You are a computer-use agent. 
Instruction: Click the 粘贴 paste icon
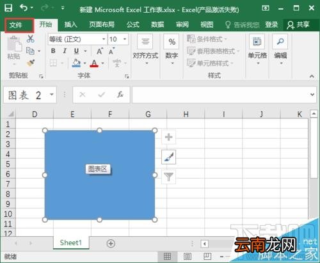click(14, 44)
